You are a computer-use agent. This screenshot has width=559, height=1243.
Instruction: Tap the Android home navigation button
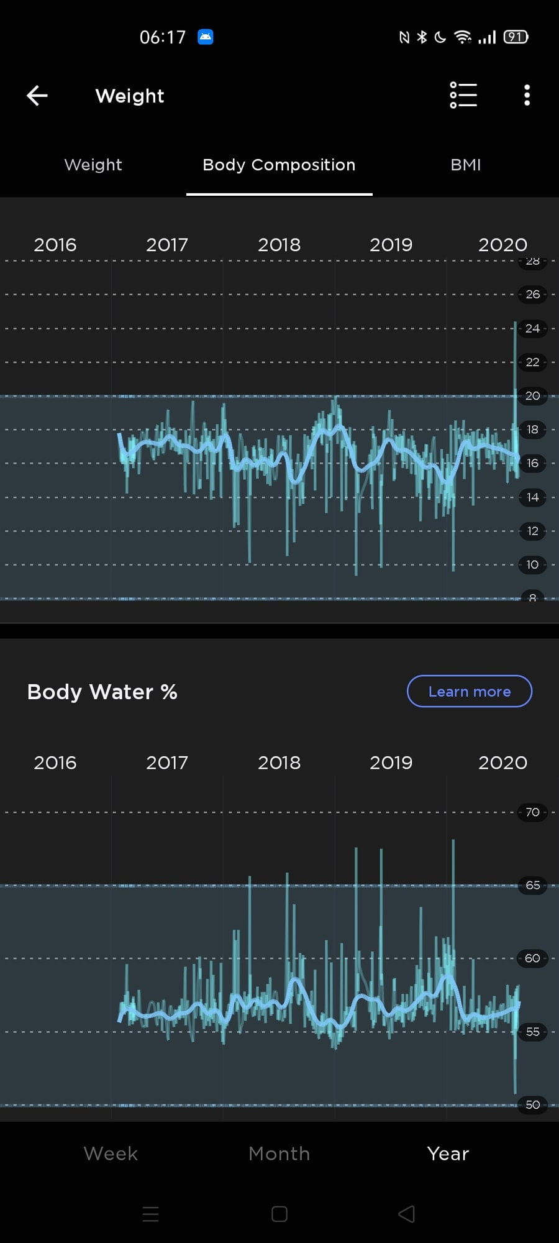279,1214
